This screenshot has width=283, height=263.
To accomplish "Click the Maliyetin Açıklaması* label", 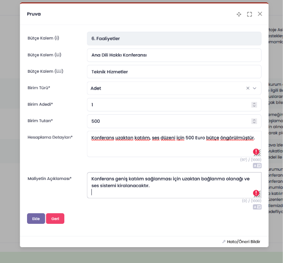I will click(49, 179).
